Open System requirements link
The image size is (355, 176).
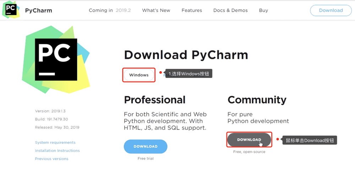(55, 143)
